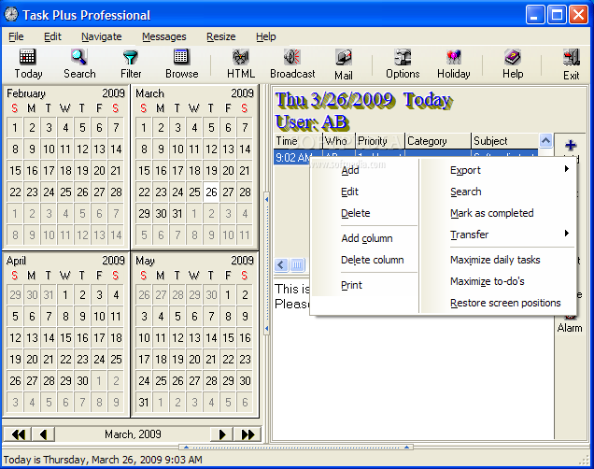Click left arrow on bottom horizontal splitter
Viewport: 594px width, 469px height.
(186, 447)
